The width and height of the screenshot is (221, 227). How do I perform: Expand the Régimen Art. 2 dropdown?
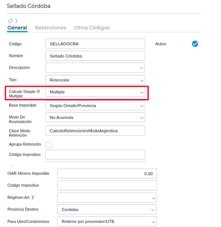(x=107, y=197)
